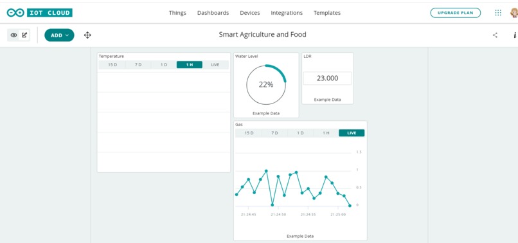The image size is (518, 243).
Task: Click the 1.5 axis label in Gas chart
Action: click(x=359, y=152)
